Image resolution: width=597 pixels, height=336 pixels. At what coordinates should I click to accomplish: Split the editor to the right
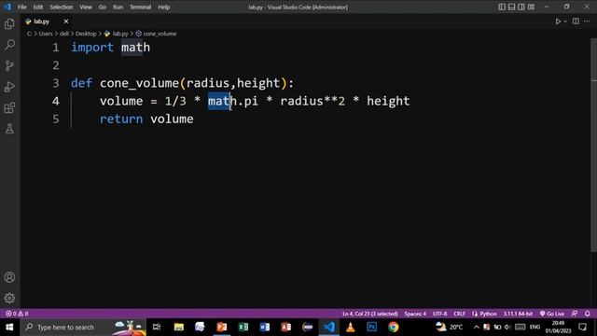click(x=576, y=21)
